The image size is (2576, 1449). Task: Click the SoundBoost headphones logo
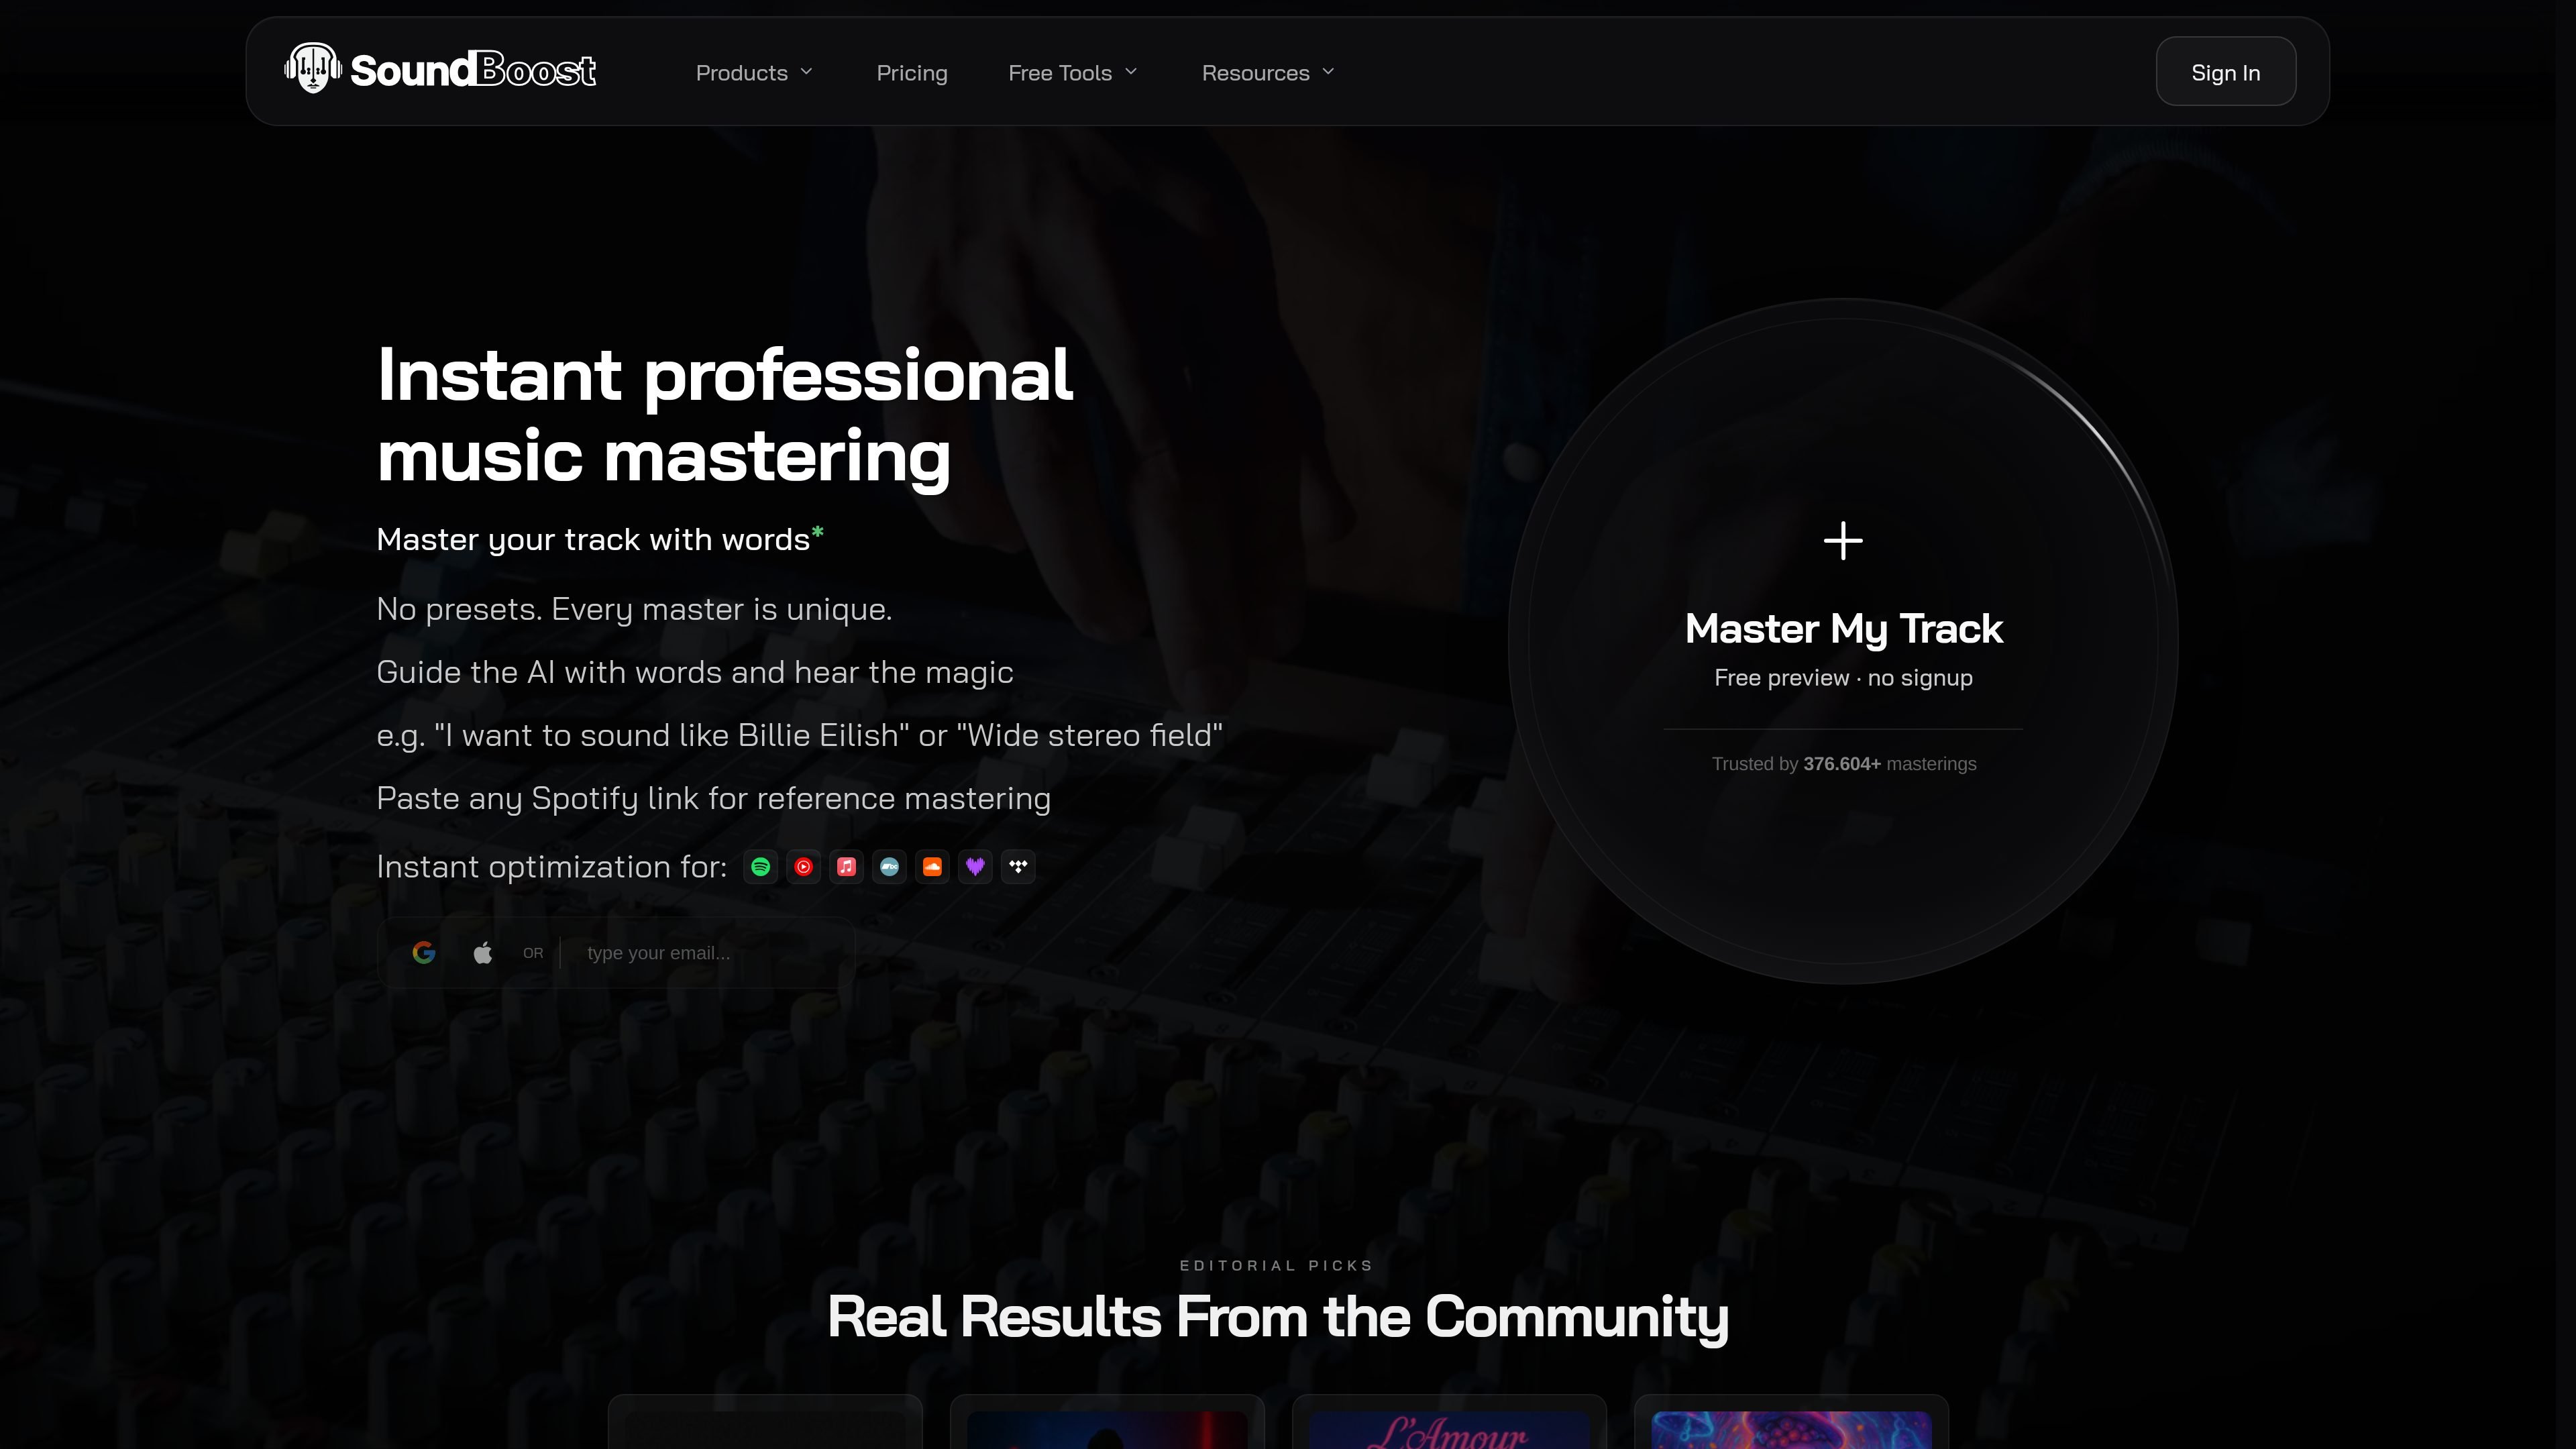tap(440, 69)
